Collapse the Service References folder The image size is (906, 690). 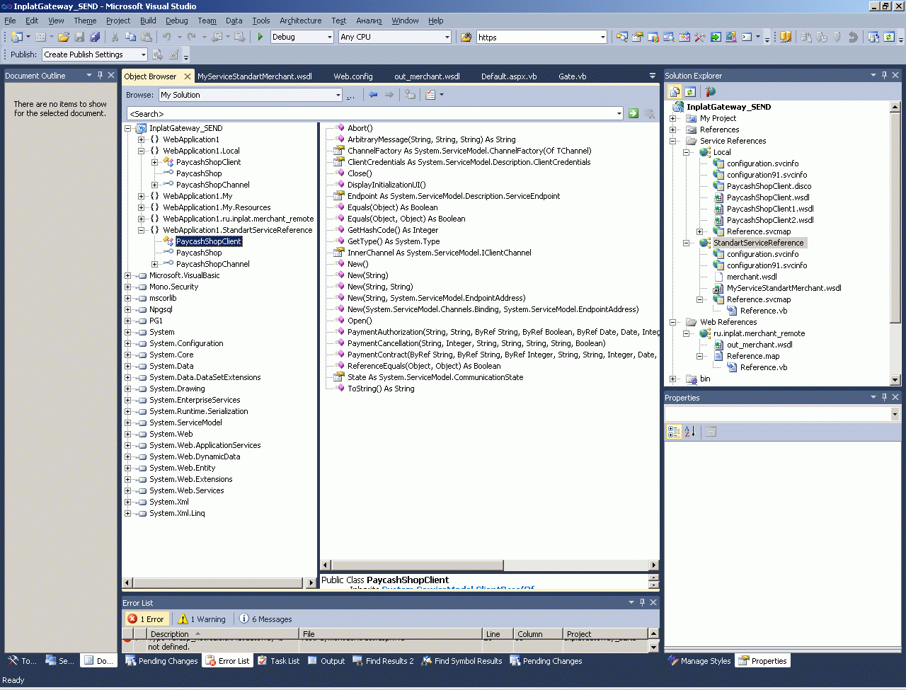coord(672,141)
